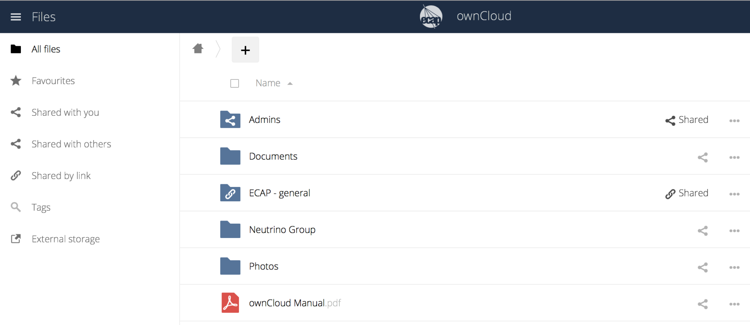750x325 pixels.
Task: Sort files by Name column
Action: pos(268,83)
